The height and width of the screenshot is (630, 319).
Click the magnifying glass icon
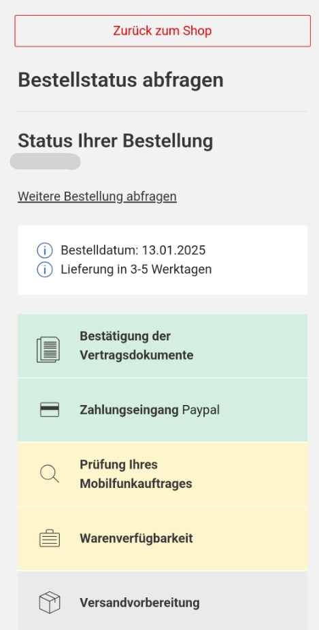[x=50, y=474]
